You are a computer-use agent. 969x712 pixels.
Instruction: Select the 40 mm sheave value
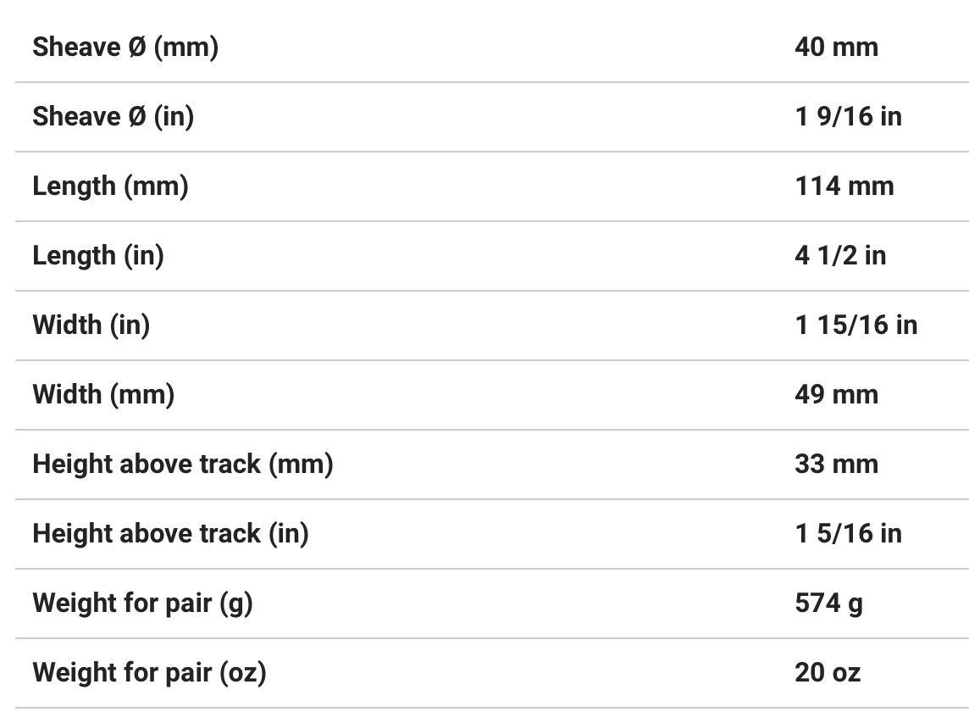836,47
